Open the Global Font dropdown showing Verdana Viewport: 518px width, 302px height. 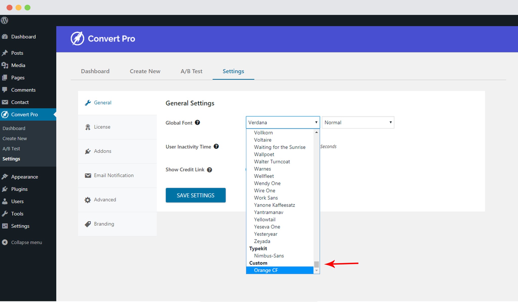pos(283,122)
